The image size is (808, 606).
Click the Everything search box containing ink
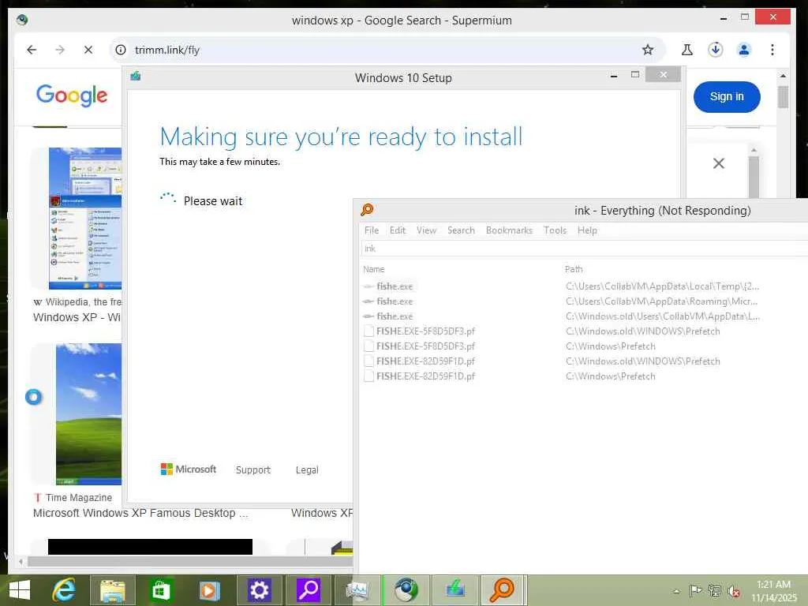585,249
